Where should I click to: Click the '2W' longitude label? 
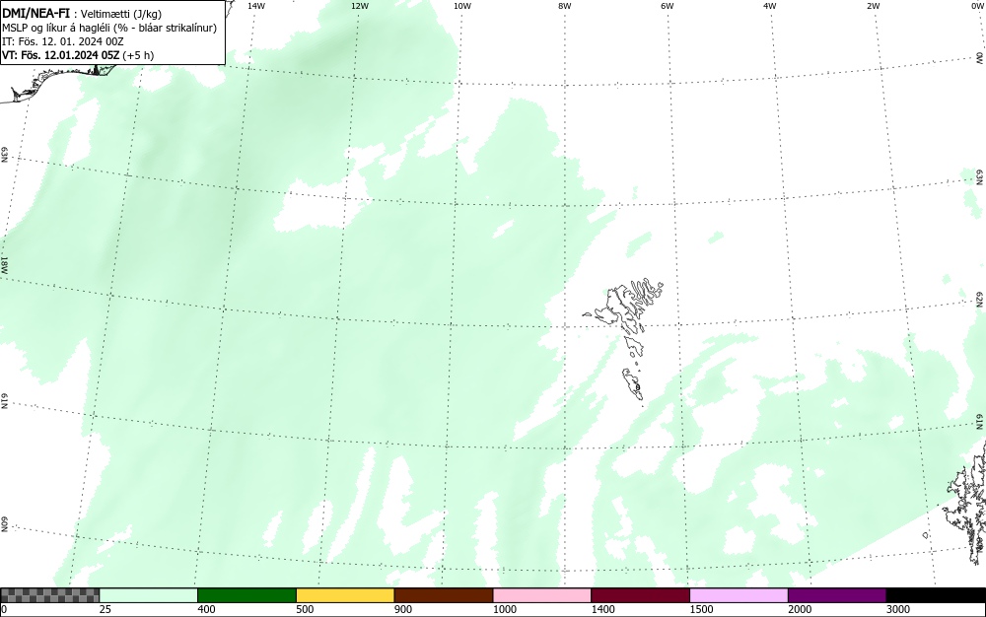pos(873,6)
